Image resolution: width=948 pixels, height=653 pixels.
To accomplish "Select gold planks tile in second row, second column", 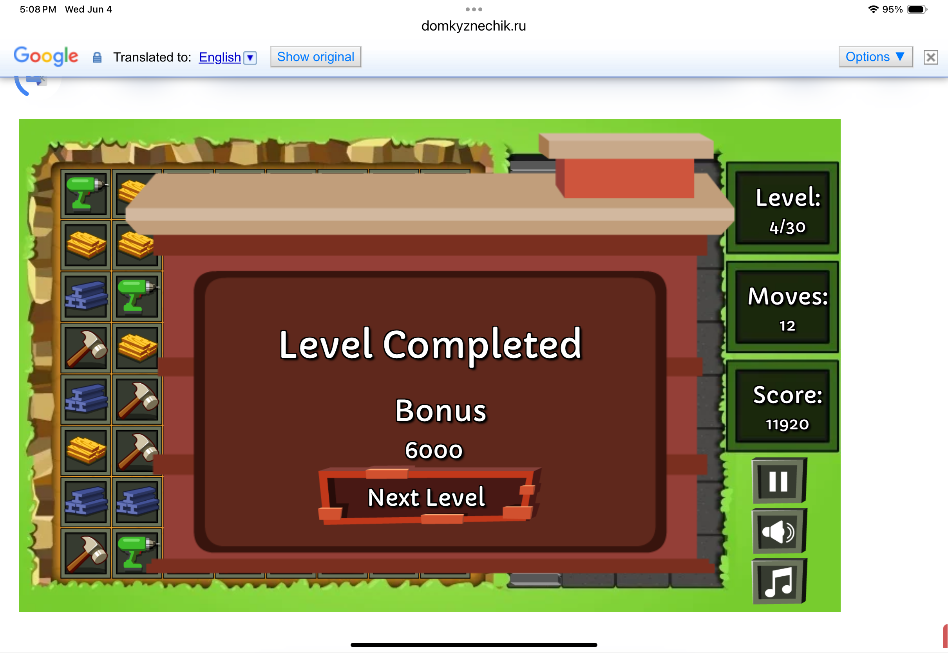I will 137,245.
